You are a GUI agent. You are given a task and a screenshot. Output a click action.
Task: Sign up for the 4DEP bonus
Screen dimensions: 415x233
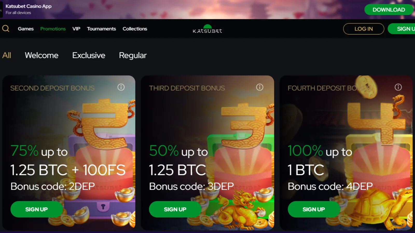pyautogui.click(x=314, y=209)
